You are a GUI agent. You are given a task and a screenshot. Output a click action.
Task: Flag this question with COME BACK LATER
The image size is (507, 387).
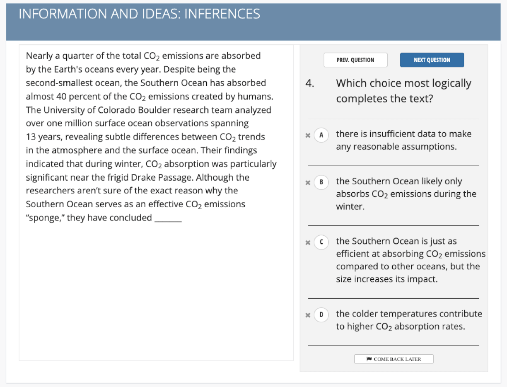[394, 359]
